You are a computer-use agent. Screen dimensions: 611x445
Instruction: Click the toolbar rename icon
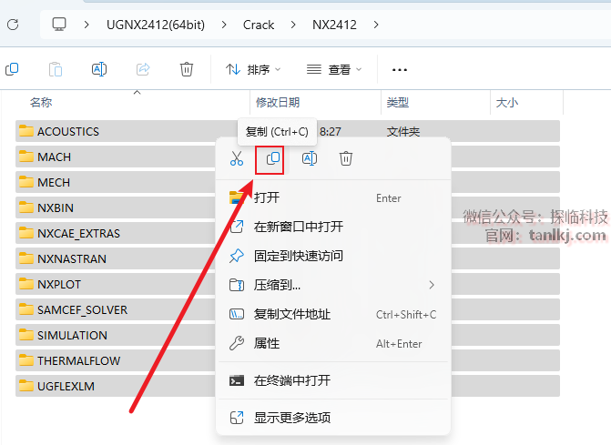[x=99, y=69]
